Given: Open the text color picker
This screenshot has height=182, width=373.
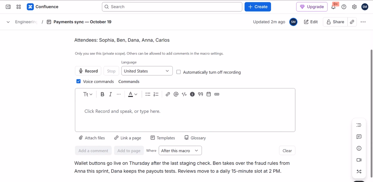Looking at the screenshot, I should 133,94.
